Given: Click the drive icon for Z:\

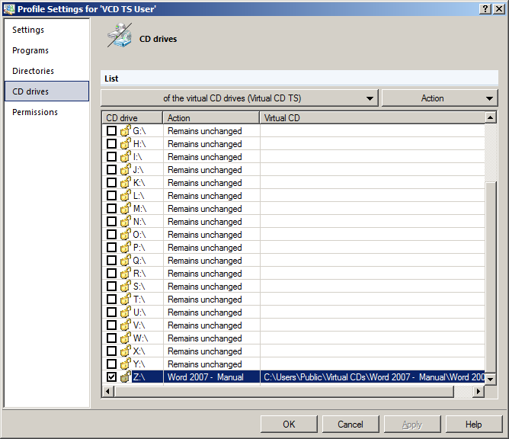Looking at the screenshot, I should click(126, 377).
